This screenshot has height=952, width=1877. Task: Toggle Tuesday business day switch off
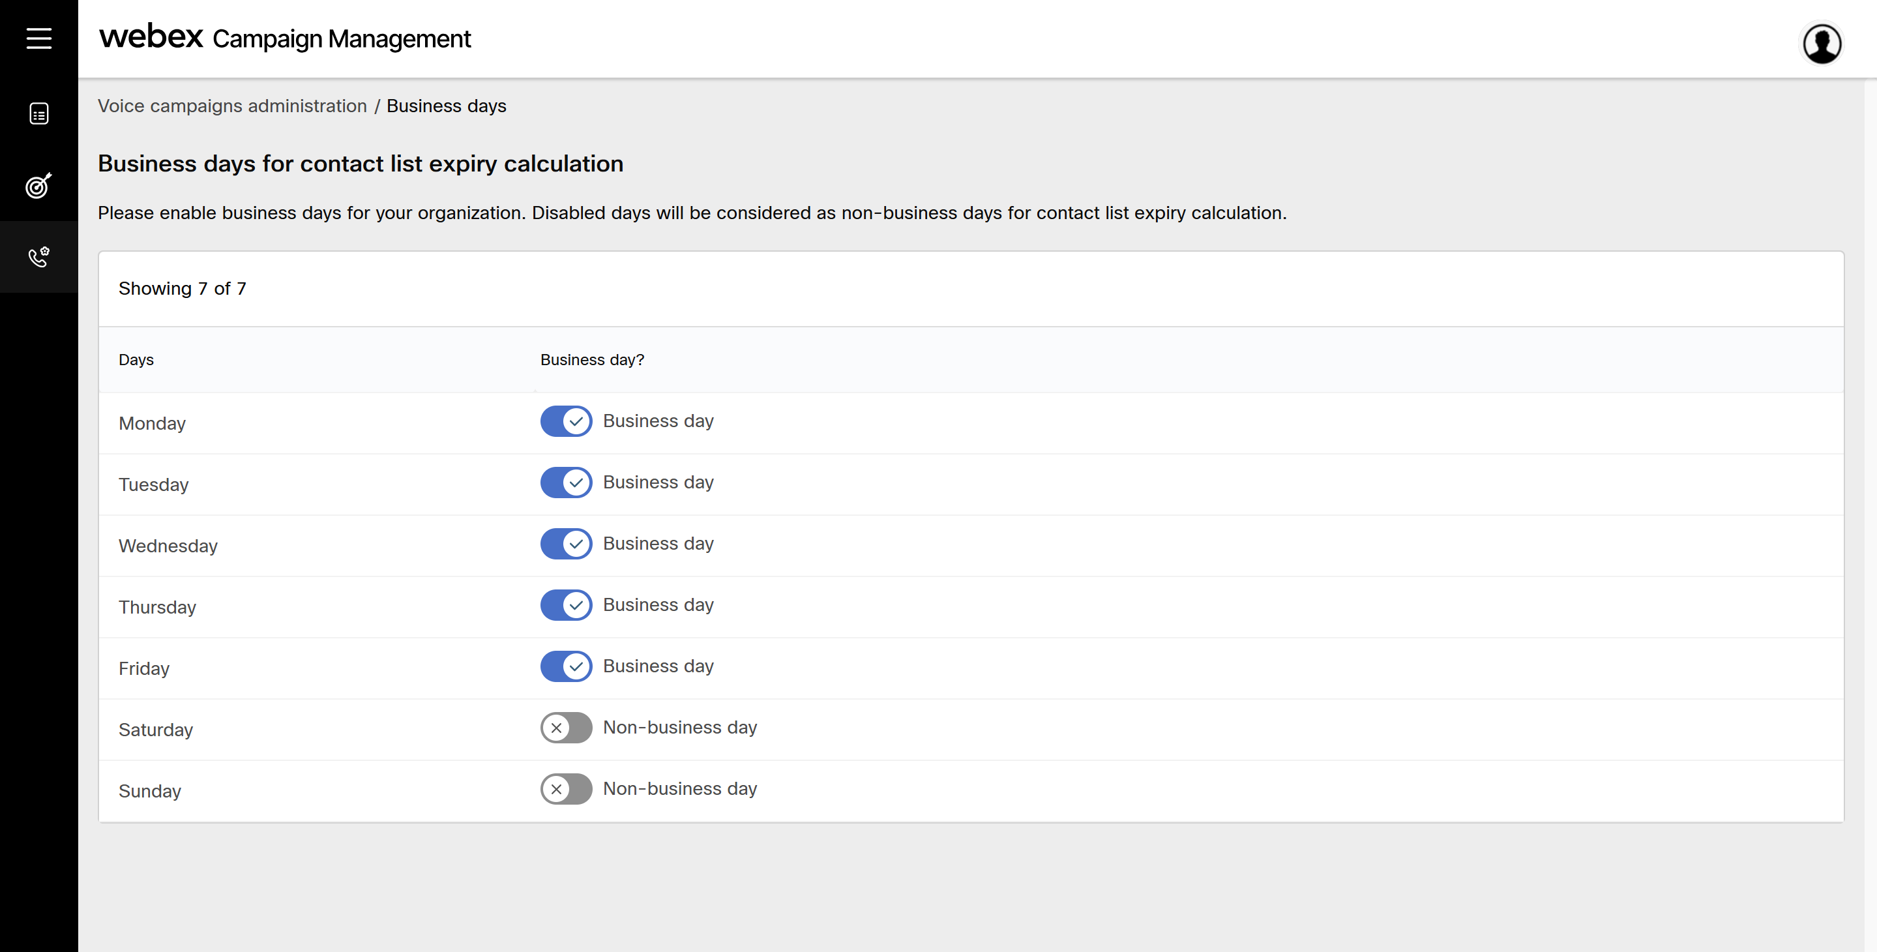coord(566,483)
